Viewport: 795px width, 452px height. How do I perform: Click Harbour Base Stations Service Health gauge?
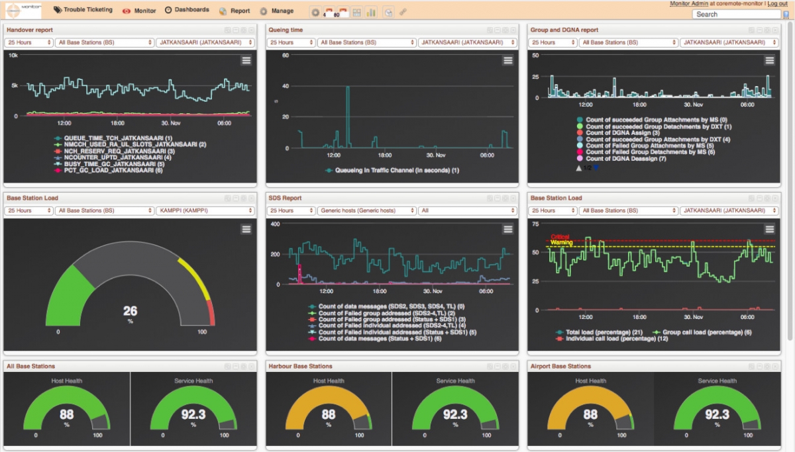tap(455, 407)
